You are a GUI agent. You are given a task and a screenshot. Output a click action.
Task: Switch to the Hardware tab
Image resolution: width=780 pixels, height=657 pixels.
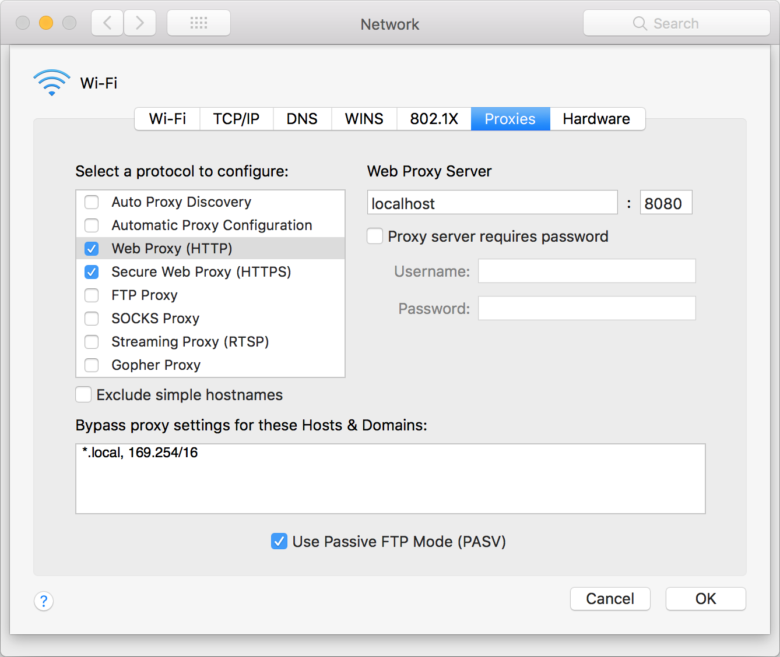(596, 119)
